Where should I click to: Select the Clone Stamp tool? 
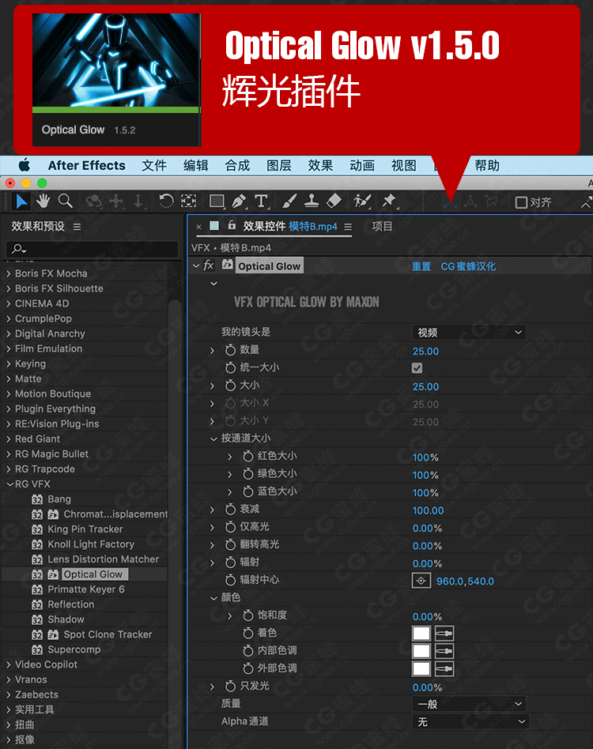312,201
